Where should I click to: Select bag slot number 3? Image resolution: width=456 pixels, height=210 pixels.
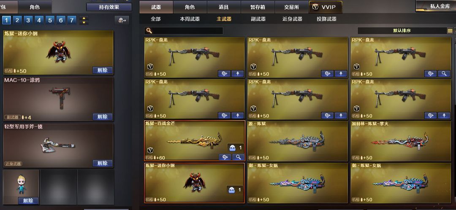tap(28, 20)
